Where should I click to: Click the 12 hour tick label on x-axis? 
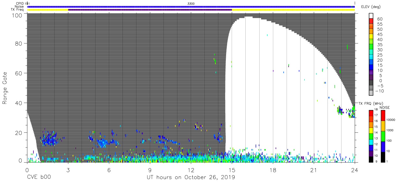tap(191, 170)
